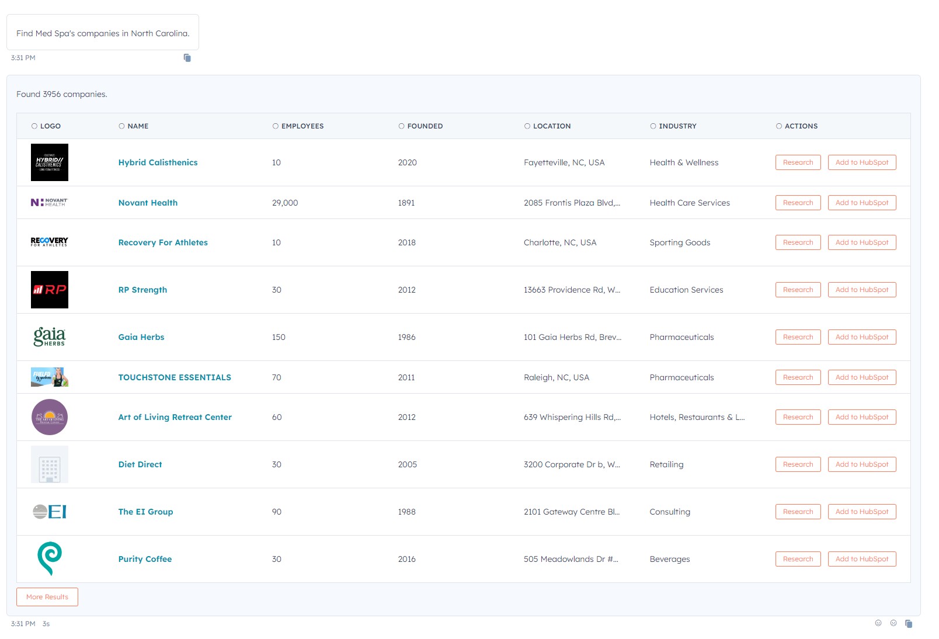Click the EI Group logo
This screenshot has width=939, height=639.
tap(50, 512)
